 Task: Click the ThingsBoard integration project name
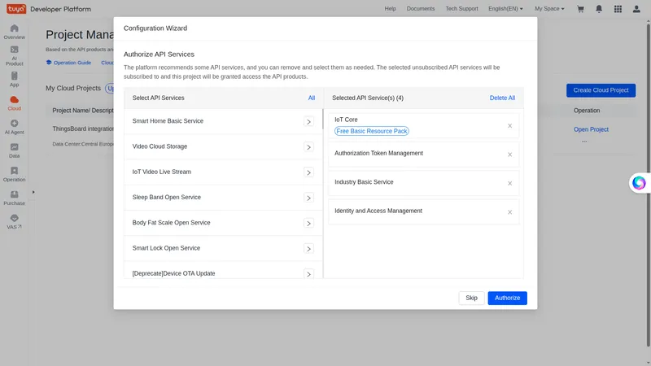pyautogui.click(x=83, y=129)
